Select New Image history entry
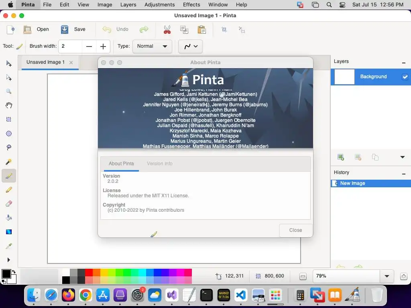411x308 pixels. pos(370,183)
